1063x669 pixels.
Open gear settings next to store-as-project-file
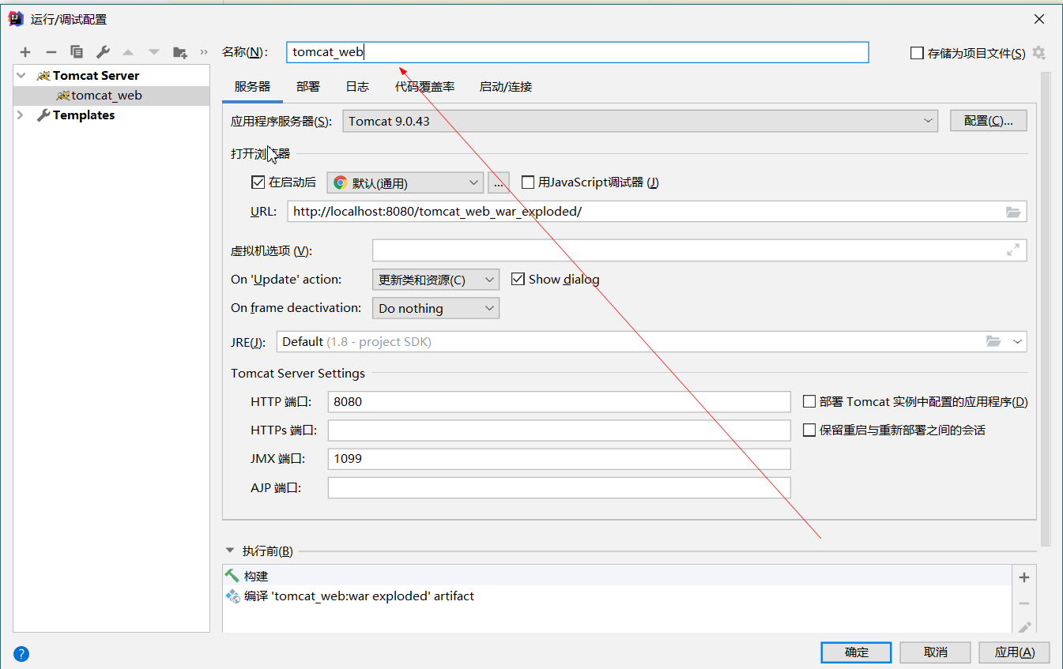point(1038,53)
